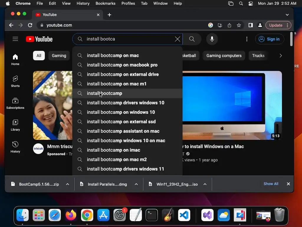Select suggestion 'install bootcamp on external drive'
This screenshot has height=227, width=302.
click(127, 74)
